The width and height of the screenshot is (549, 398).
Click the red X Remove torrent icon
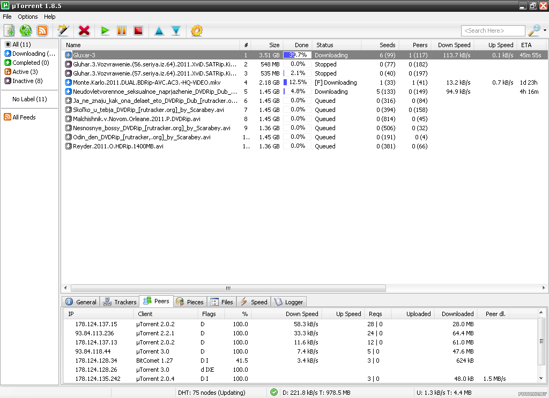[x=84, y=31]
